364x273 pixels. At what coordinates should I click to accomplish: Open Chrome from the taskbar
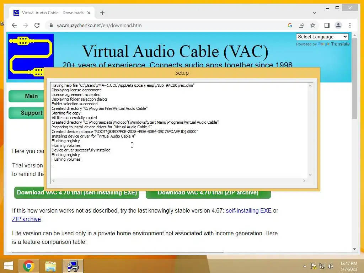[28, 266]
